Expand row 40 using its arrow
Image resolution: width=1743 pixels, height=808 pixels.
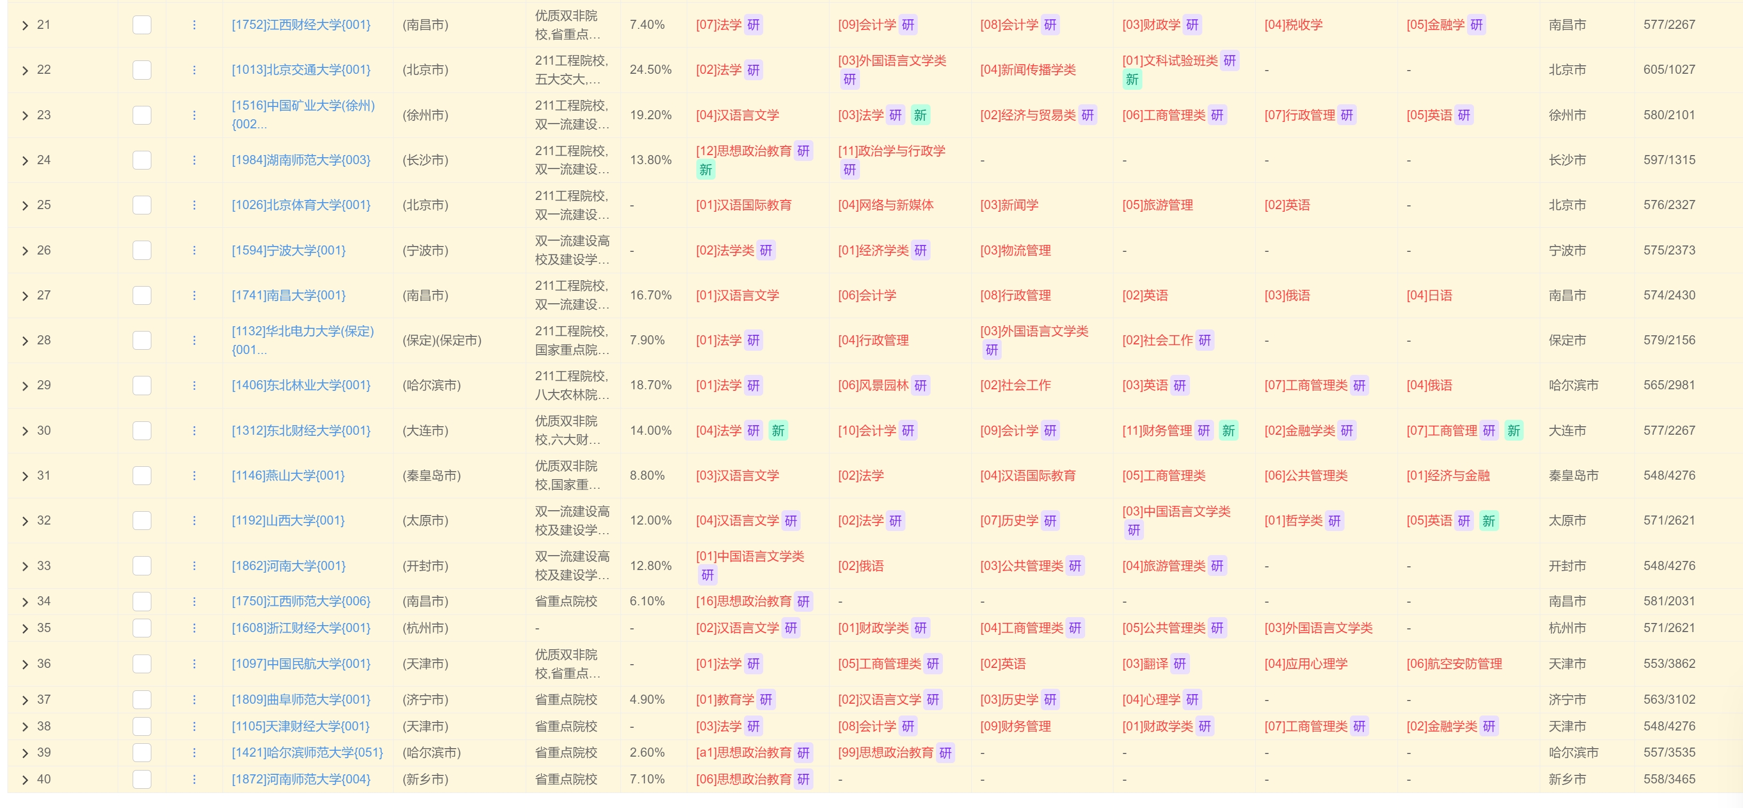pyautogui.click(x=25, y=780)
